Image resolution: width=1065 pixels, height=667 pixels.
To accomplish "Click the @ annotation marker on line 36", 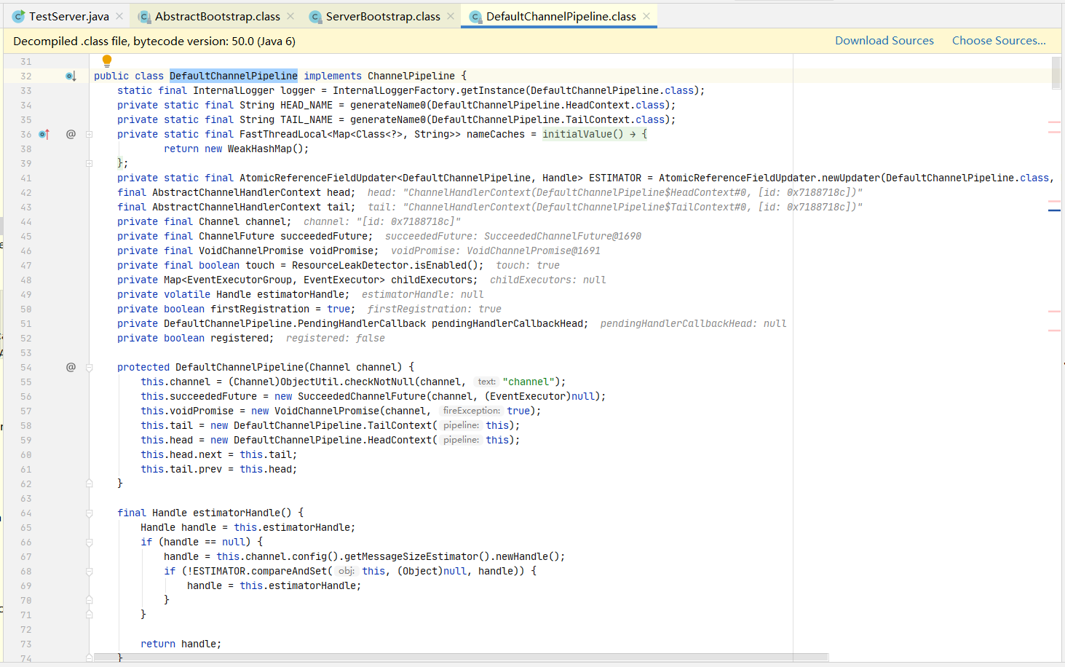I will pos(71,134).
